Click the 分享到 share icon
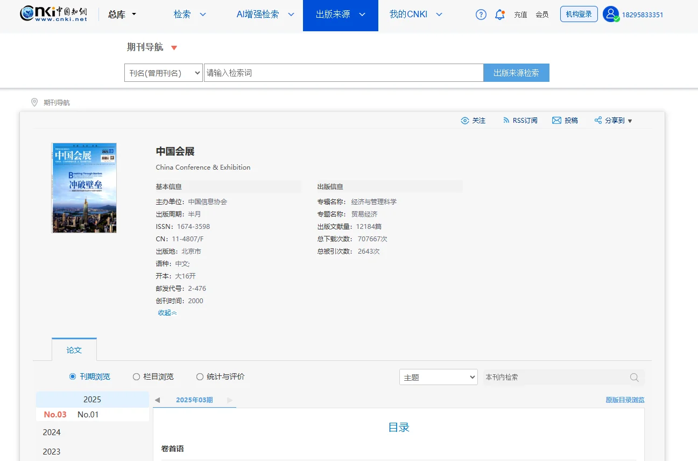This screenshot has width=698, height=461. coord(598,121)
